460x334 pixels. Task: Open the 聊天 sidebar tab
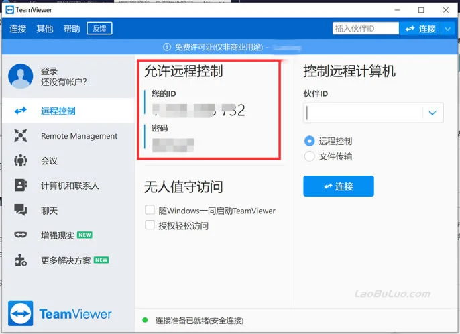(x=68, y=210)
